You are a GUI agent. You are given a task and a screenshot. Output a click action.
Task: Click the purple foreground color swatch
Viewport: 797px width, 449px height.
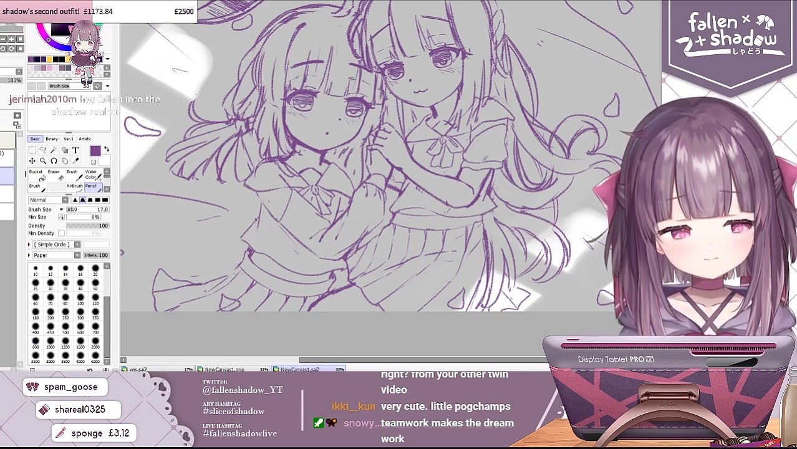(x=95, y=151)
